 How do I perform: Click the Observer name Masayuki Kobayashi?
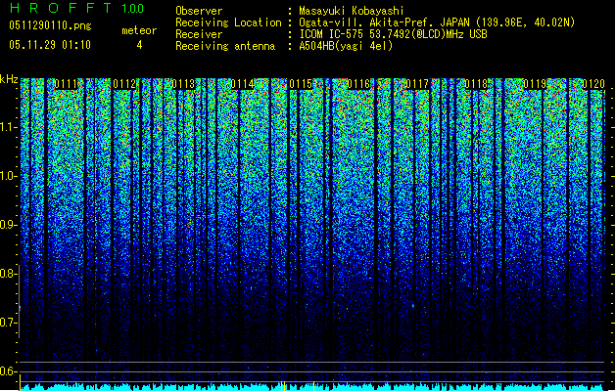click(x=352, y=11)
